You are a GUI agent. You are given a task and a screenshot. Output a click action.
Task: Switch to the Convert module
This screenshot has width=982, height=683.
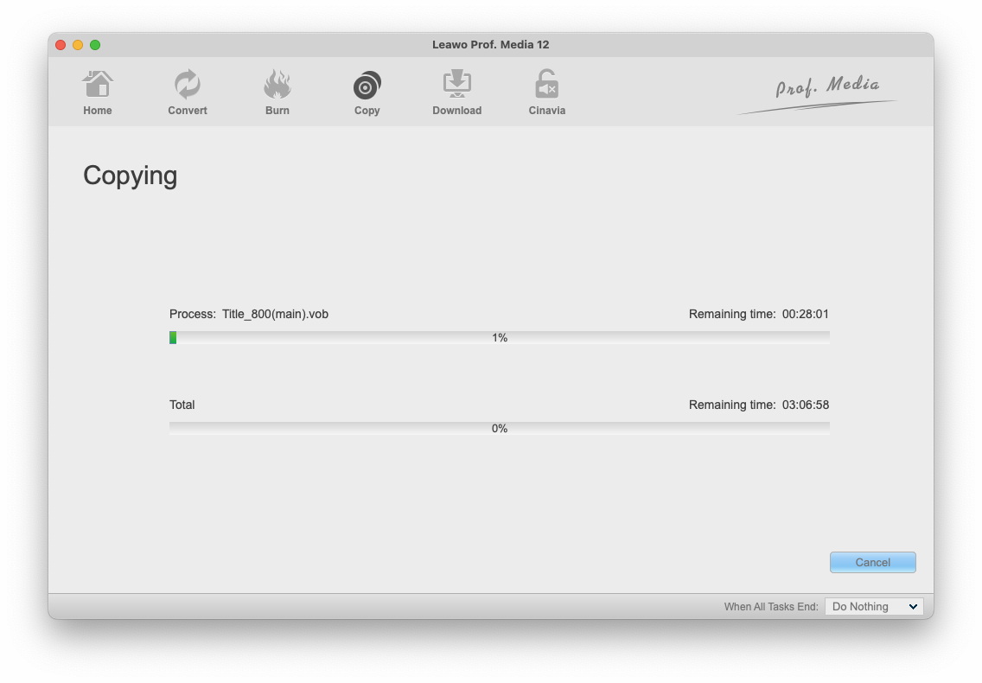click(x=188, y=93)
